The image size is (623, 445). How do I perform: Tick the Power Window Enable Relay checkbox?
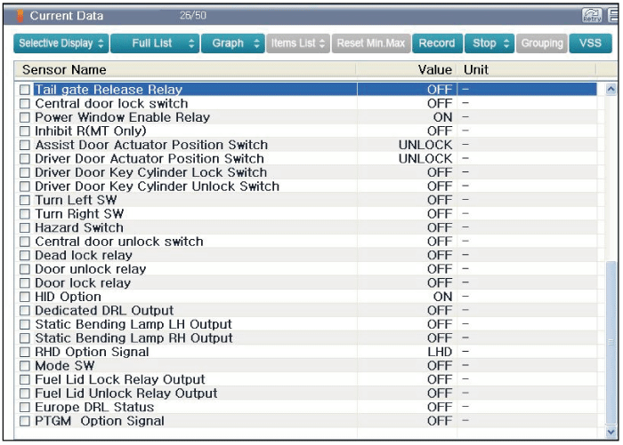pyautogui.click(x=25, y=117)
